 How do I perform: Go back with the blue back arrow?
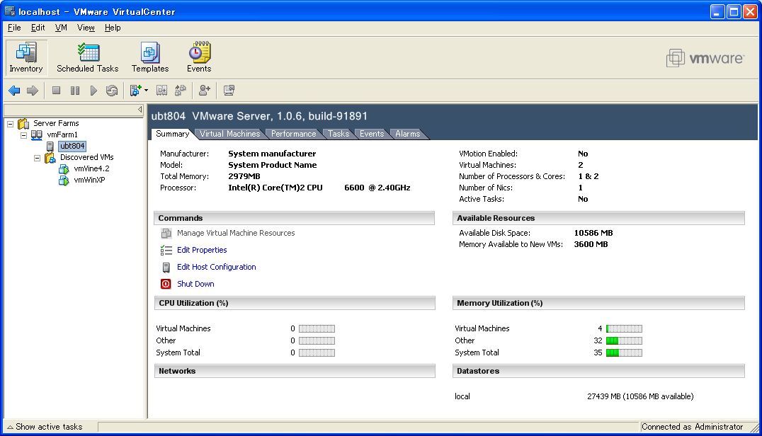tap(14, 91)
